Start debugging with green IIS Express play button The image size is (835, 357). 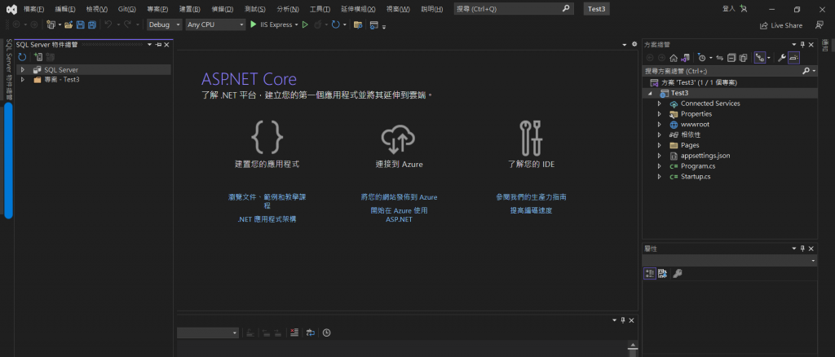click(x=254, y=25)
